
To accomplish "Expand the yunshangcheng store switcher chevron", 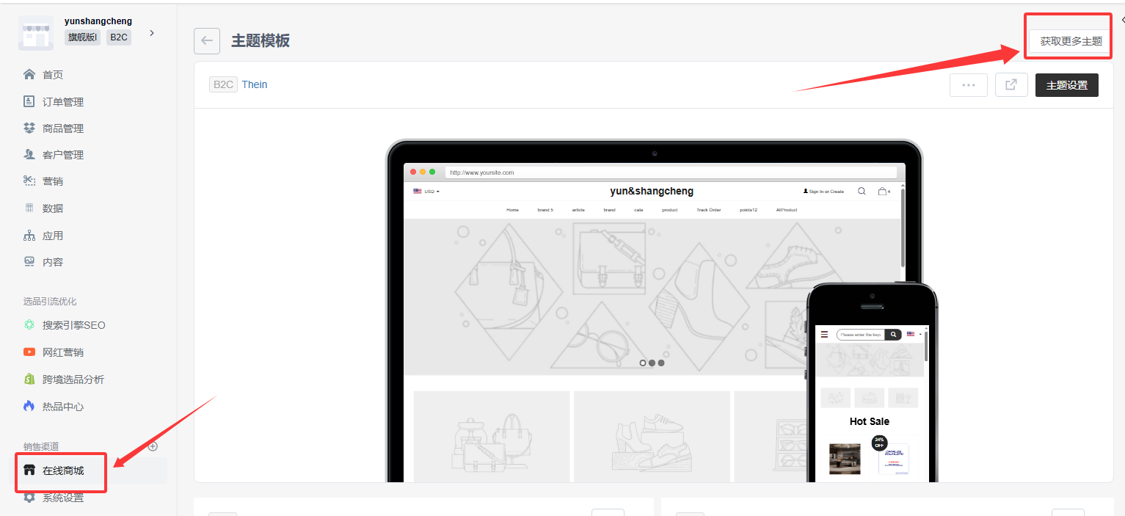I will tap(152, 33).
